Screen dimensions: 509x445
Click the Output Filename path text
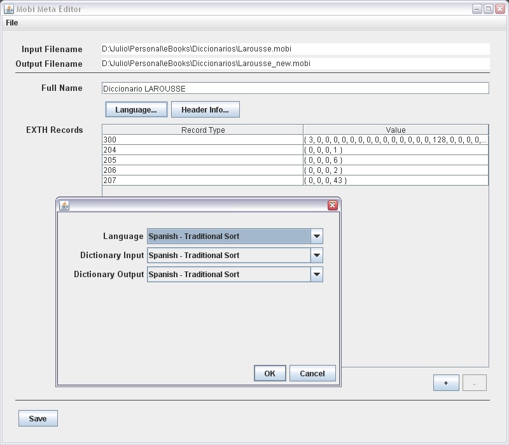(206, 63)
